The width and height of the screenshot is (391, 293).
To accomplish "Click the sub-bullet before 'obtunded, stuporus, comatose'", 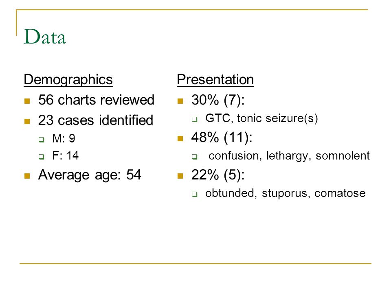I will pos(195,194).
